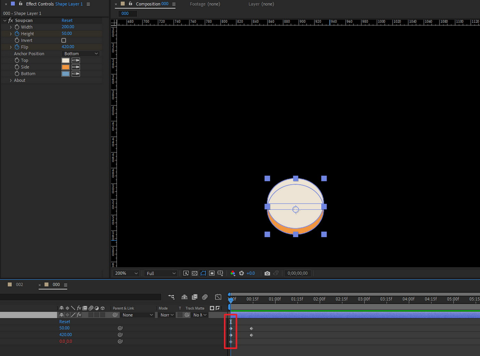
Task: Toggle the transparency grid in viewer
Action: 195,273
